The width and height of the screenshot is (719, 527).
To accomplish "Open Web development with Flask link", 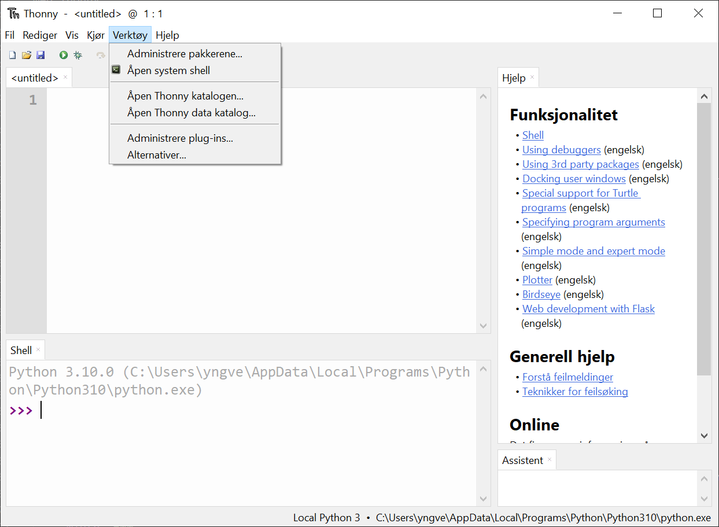I will [x=588, y=309].
